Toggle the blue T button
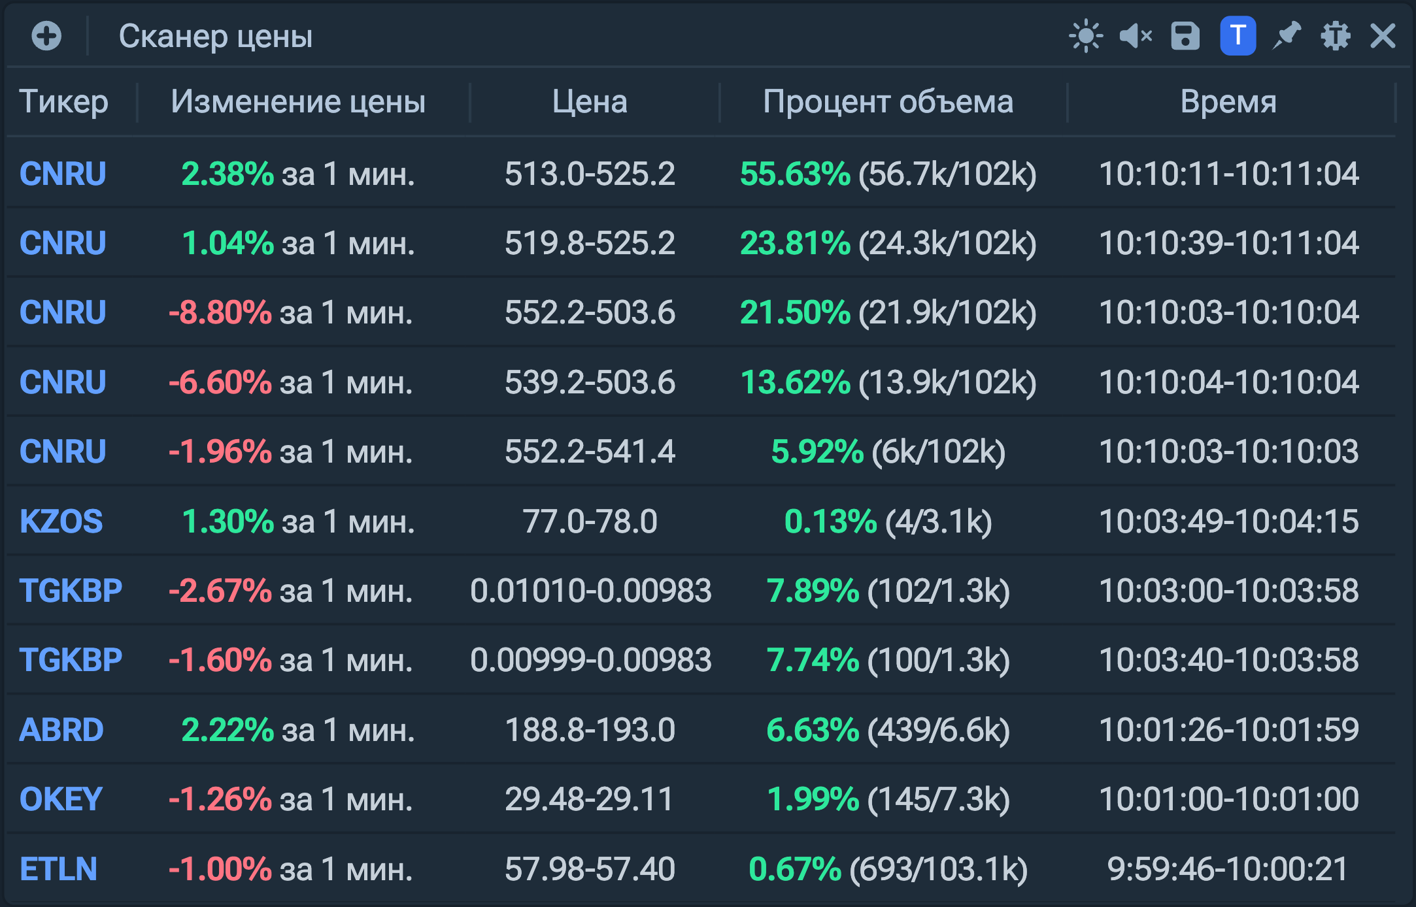Screen dimensions: 1416x907 point(1238,36)
